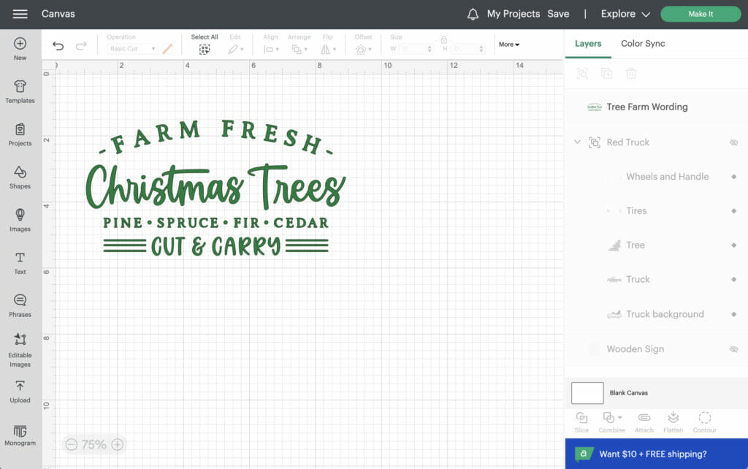Open the More dropdown in the toolbar
The width and height of the screenshot is (748, 469).
(x=508, y=44)
